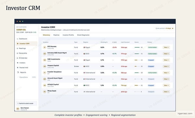Image resolution: width=195 pixels, height=118 pixels.
Task: Open the Smart Segments tab
Action: coord(83,35)
